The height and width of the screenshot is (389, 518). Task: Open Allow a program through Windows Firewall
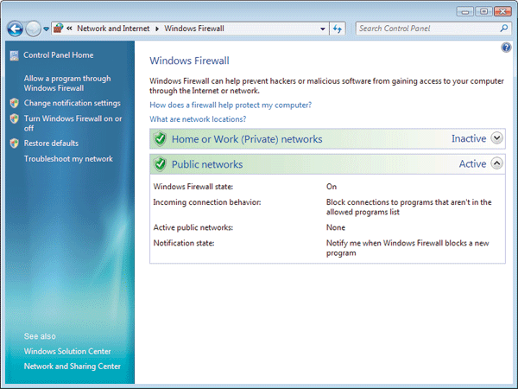67,83
